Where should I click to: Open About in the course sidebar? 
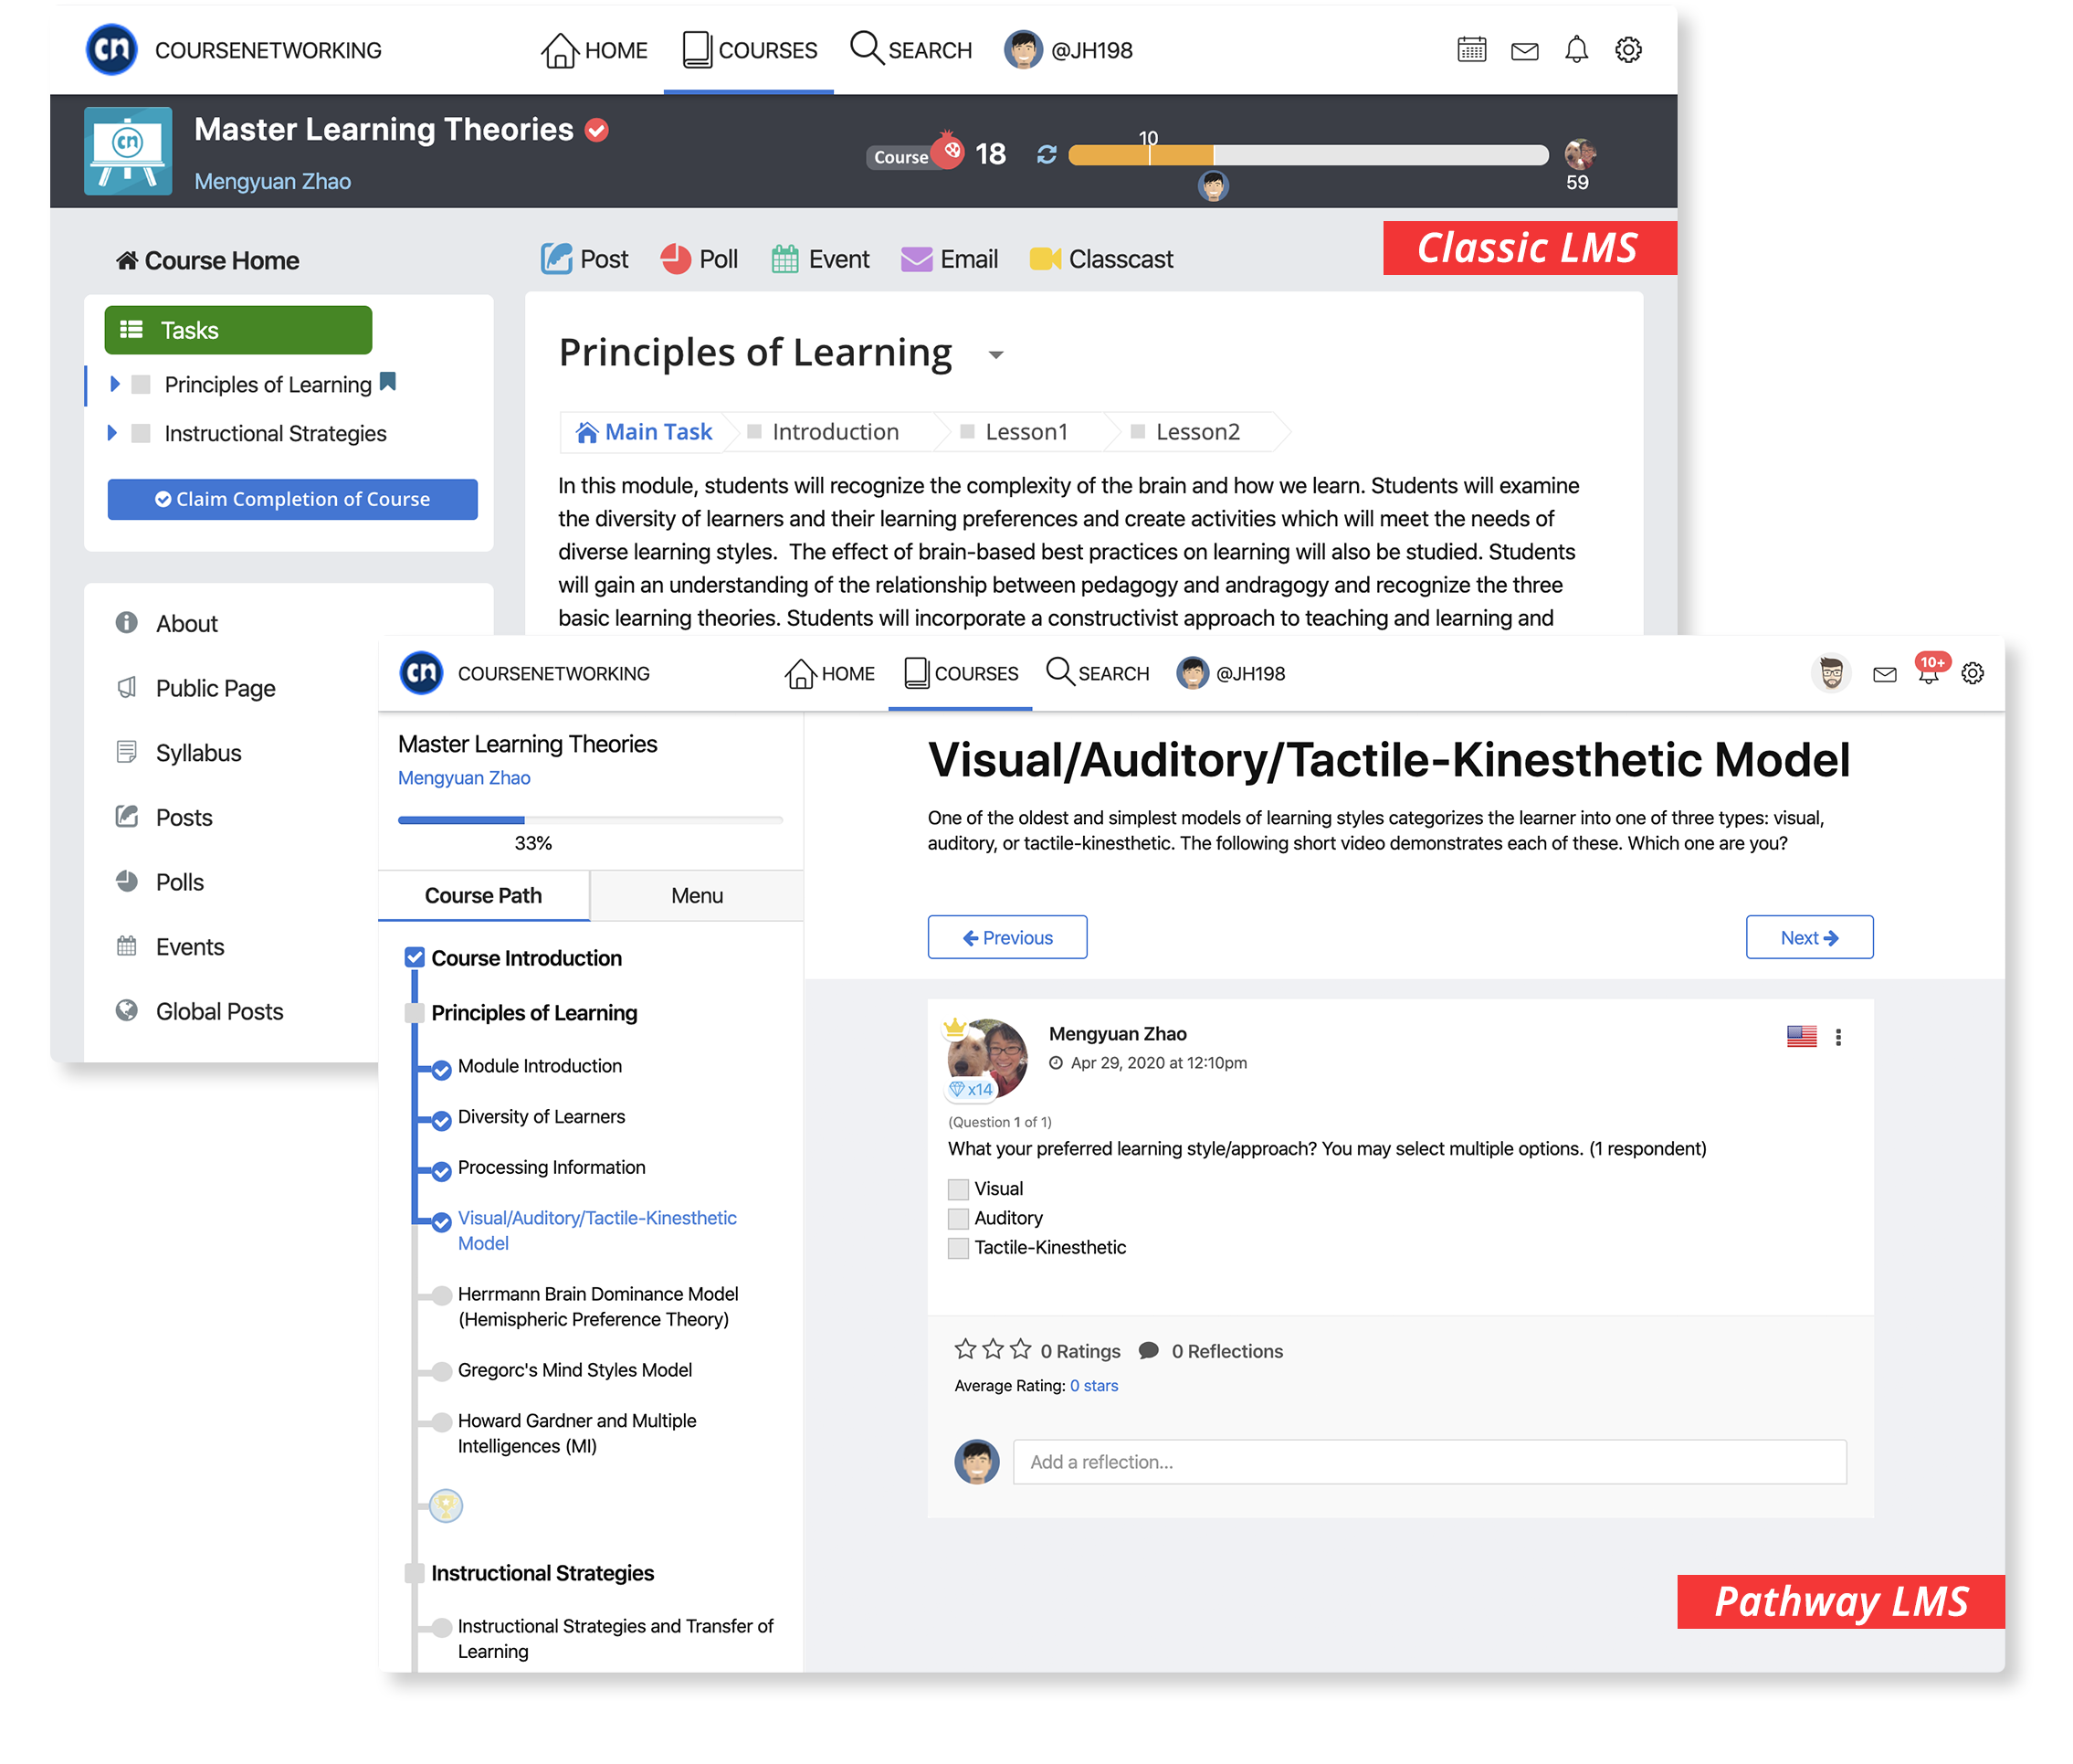pyautogui.click(x=186, y=623)
